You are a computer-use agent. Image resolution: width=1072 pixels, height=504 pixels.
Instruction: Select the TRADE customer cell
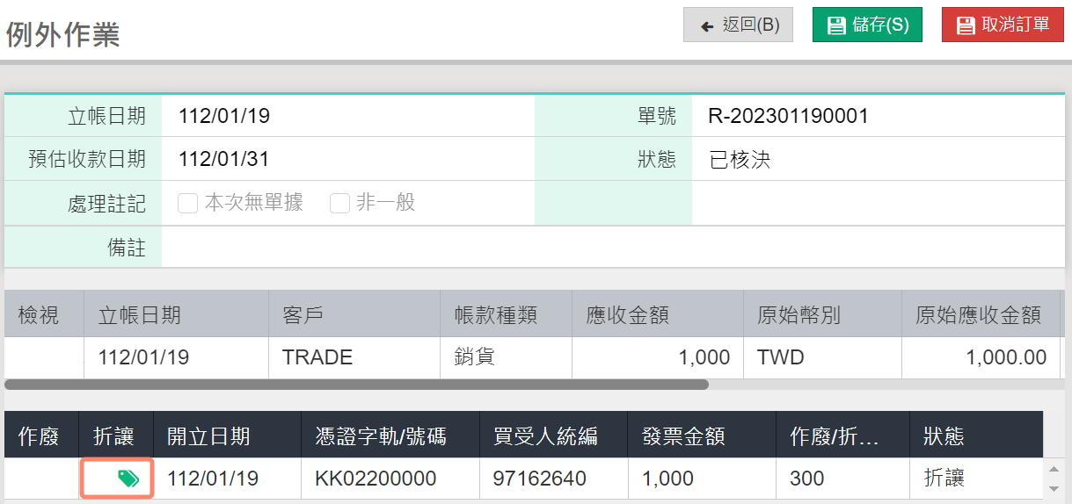coord(354,357)
